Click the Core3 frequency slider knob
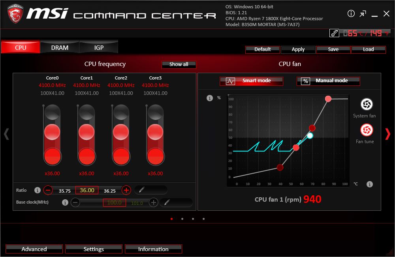The width and height of the screenshot is (395, 257). (x=155, y=132)
